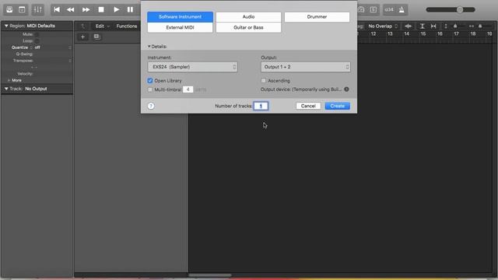
Task: Click the Create button
Action: coord(337,106)
